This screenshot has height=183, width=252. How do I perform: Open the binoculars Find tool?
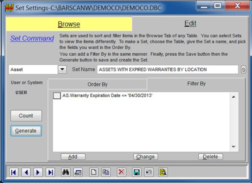pyautogui.click(x=66, y=172)
